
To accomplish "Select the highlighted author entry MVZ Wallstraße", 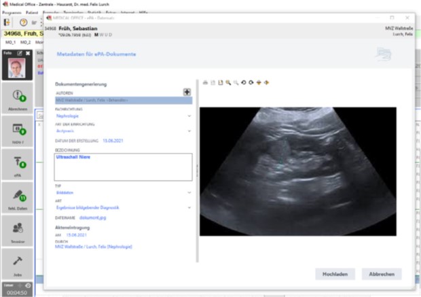I will point(124,101).
